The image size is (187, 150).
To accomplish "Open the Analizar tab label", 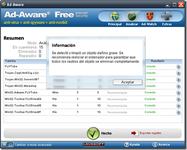I will tap(132, 24).
